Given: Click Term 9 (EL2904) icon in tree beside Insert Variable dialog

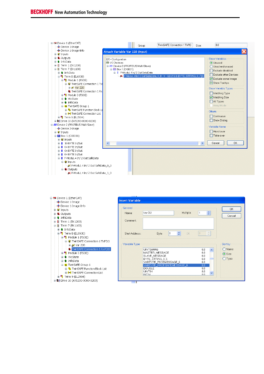Looking at the screenshot, I should click(x=62, y=277).
